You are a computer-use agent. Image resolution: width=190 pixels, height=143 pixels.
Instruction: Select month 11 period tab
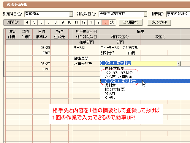click(x=76, y=22)
